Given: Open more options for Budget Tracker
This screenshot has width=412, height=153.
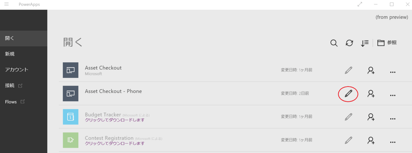Looking at the screenshot, I should click(392, 119).
